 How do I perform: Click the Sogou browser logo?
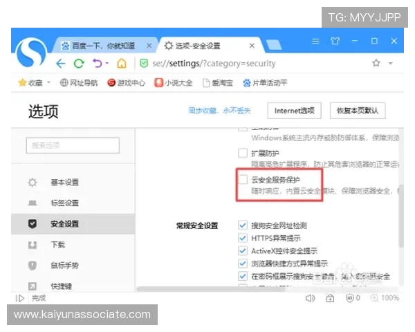point(31,53)
